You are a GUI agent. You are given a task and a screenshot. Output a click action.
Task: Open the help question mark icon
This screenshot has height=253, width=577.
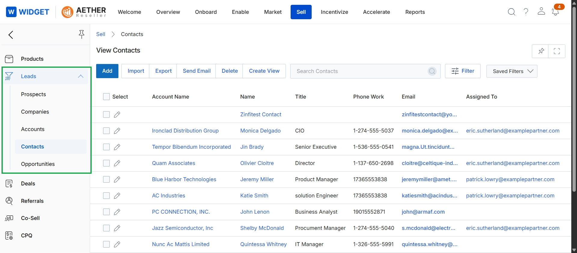tap(526, 12)
